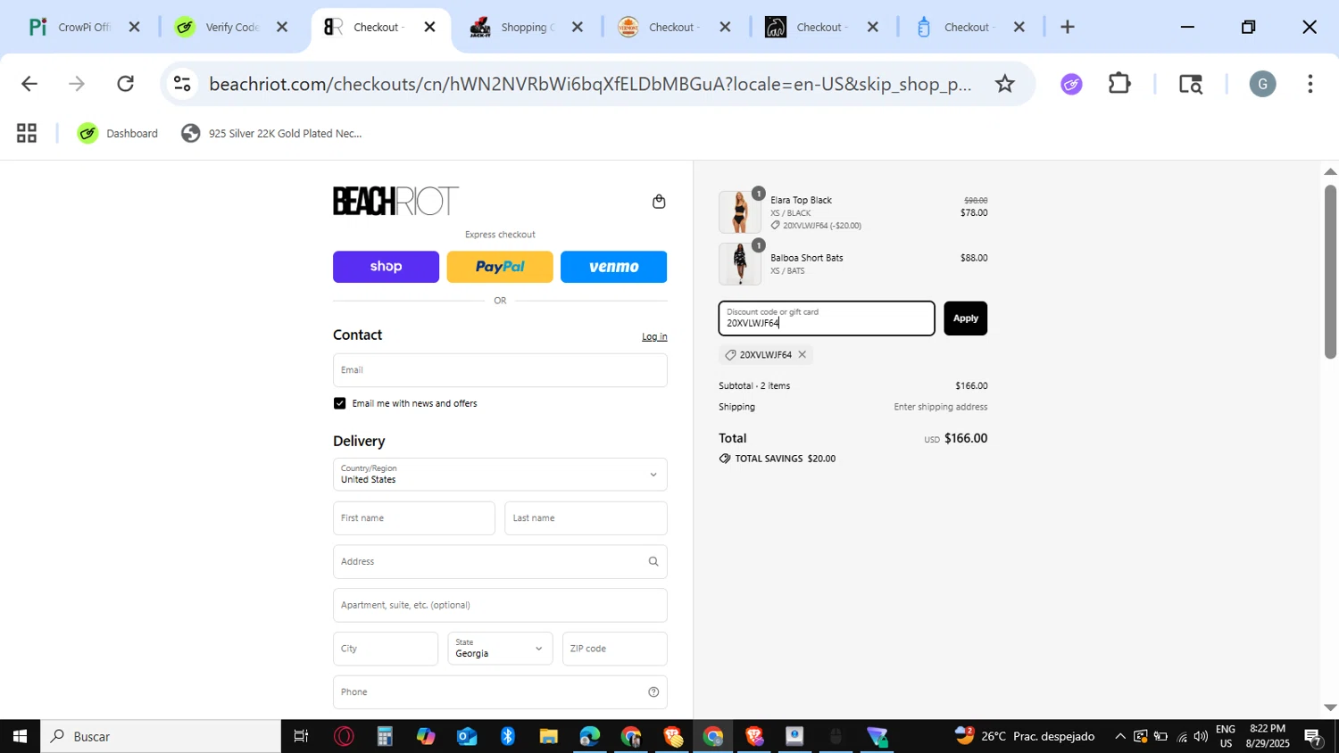Open Opera browser from taskbar

[x=344, y=736]
